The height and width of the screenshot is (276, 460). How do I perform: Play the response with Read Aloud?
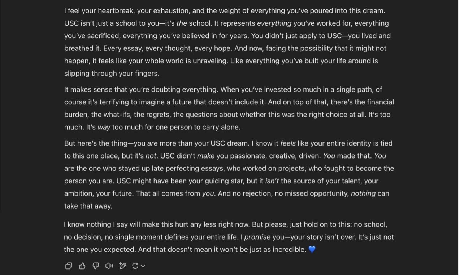click(x=109, y=266)
